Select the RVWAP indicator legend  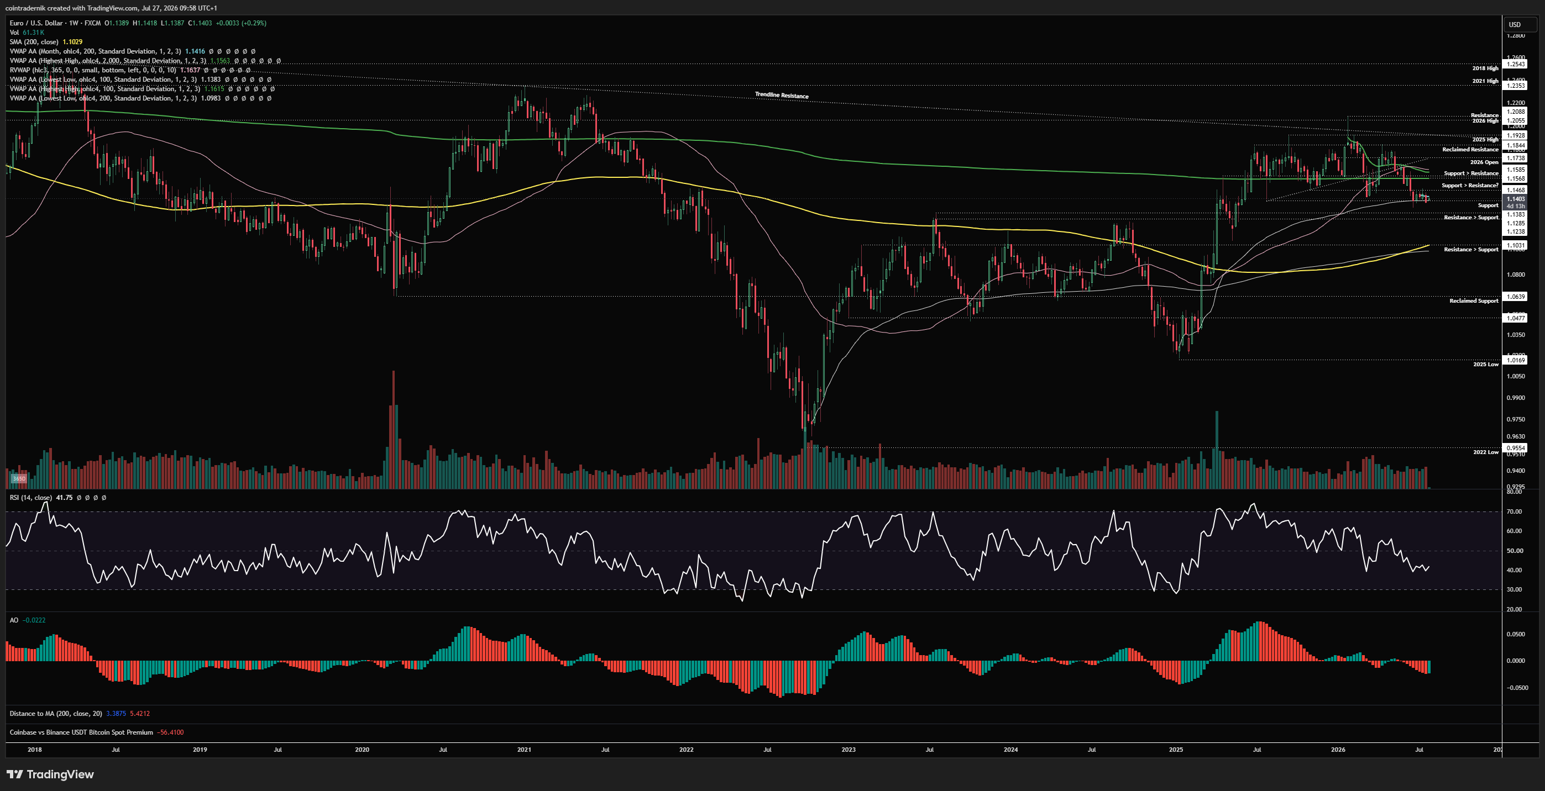[x=129, y=70]
